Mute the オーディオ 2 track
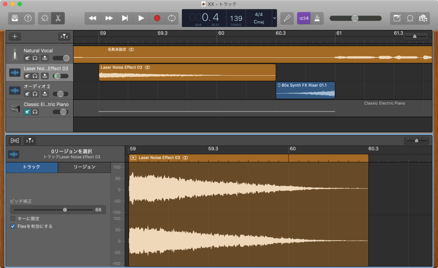 pyautogui.click(x=27, y=94)
